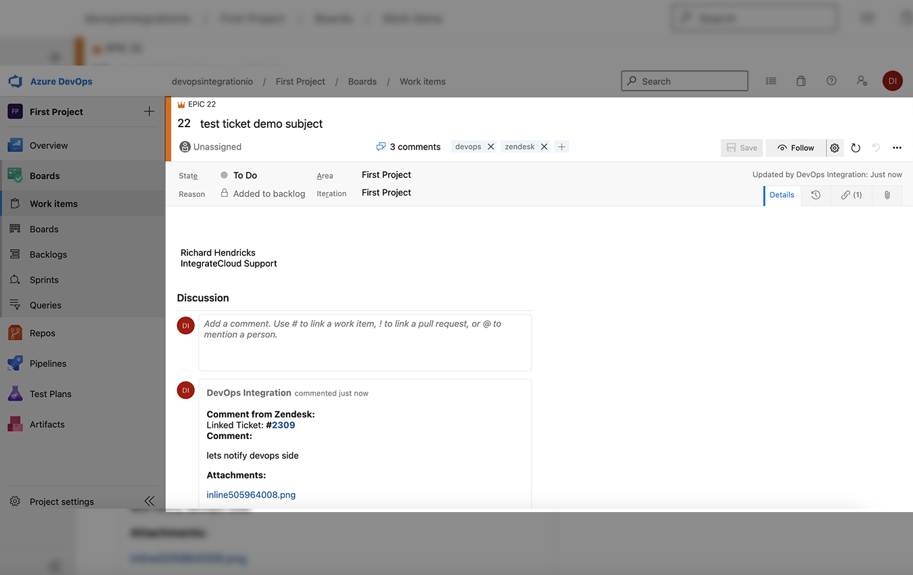Open more actions ellipsis menu
This screenshot has width=913, height=575.
tap(897, 147)
